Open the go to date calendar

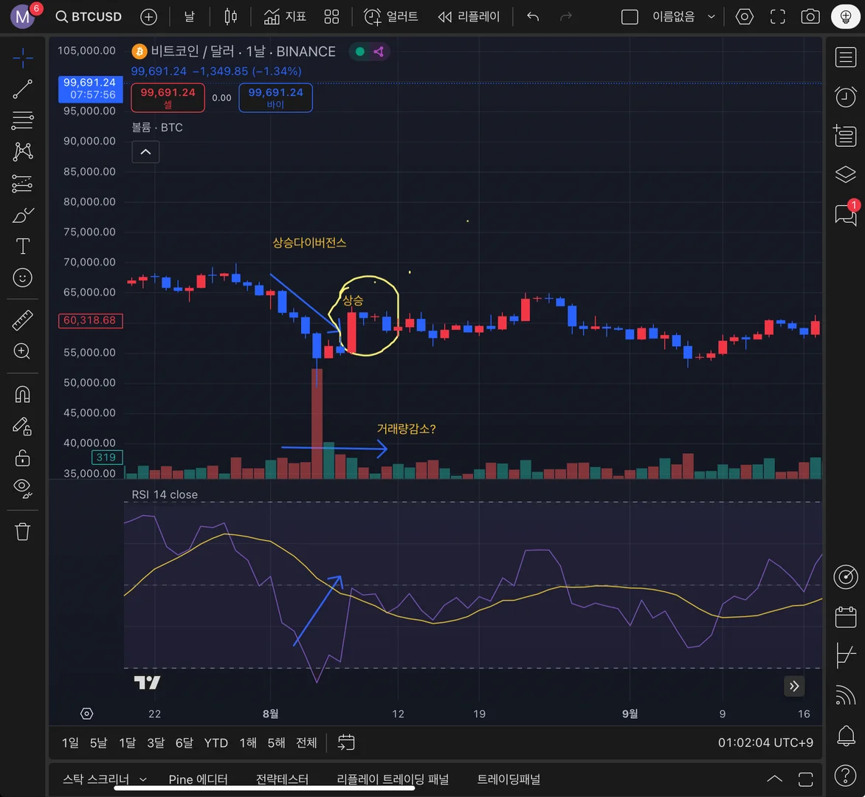346,743
